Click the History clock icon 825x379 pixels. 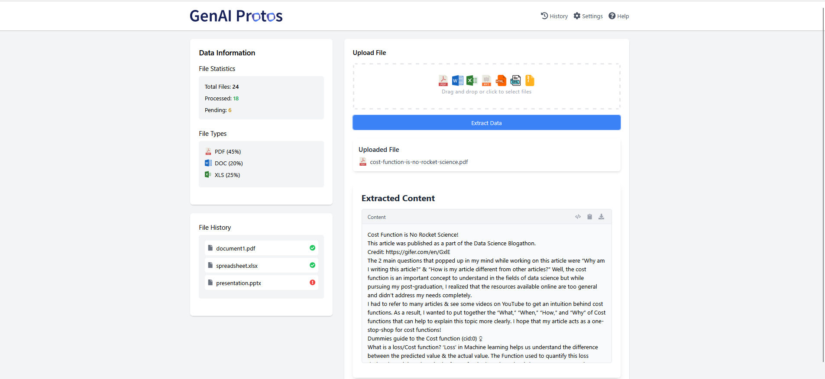[544, 16]
